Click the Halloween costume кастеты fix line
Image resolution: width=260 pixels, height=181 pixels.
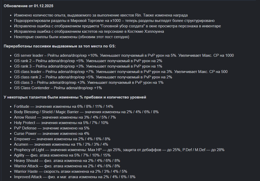click(x=89, y=31)
